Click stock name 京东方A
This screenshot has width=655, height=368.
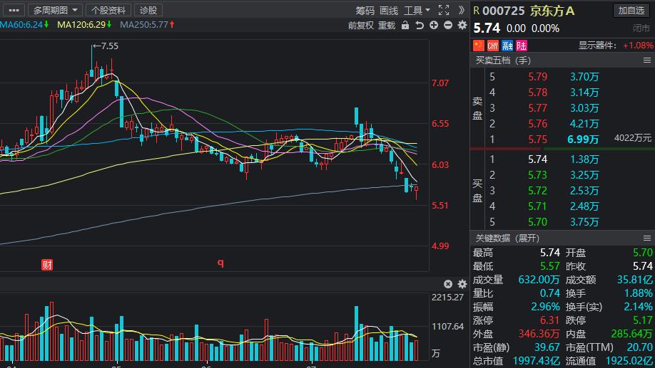tap(552, 11)
